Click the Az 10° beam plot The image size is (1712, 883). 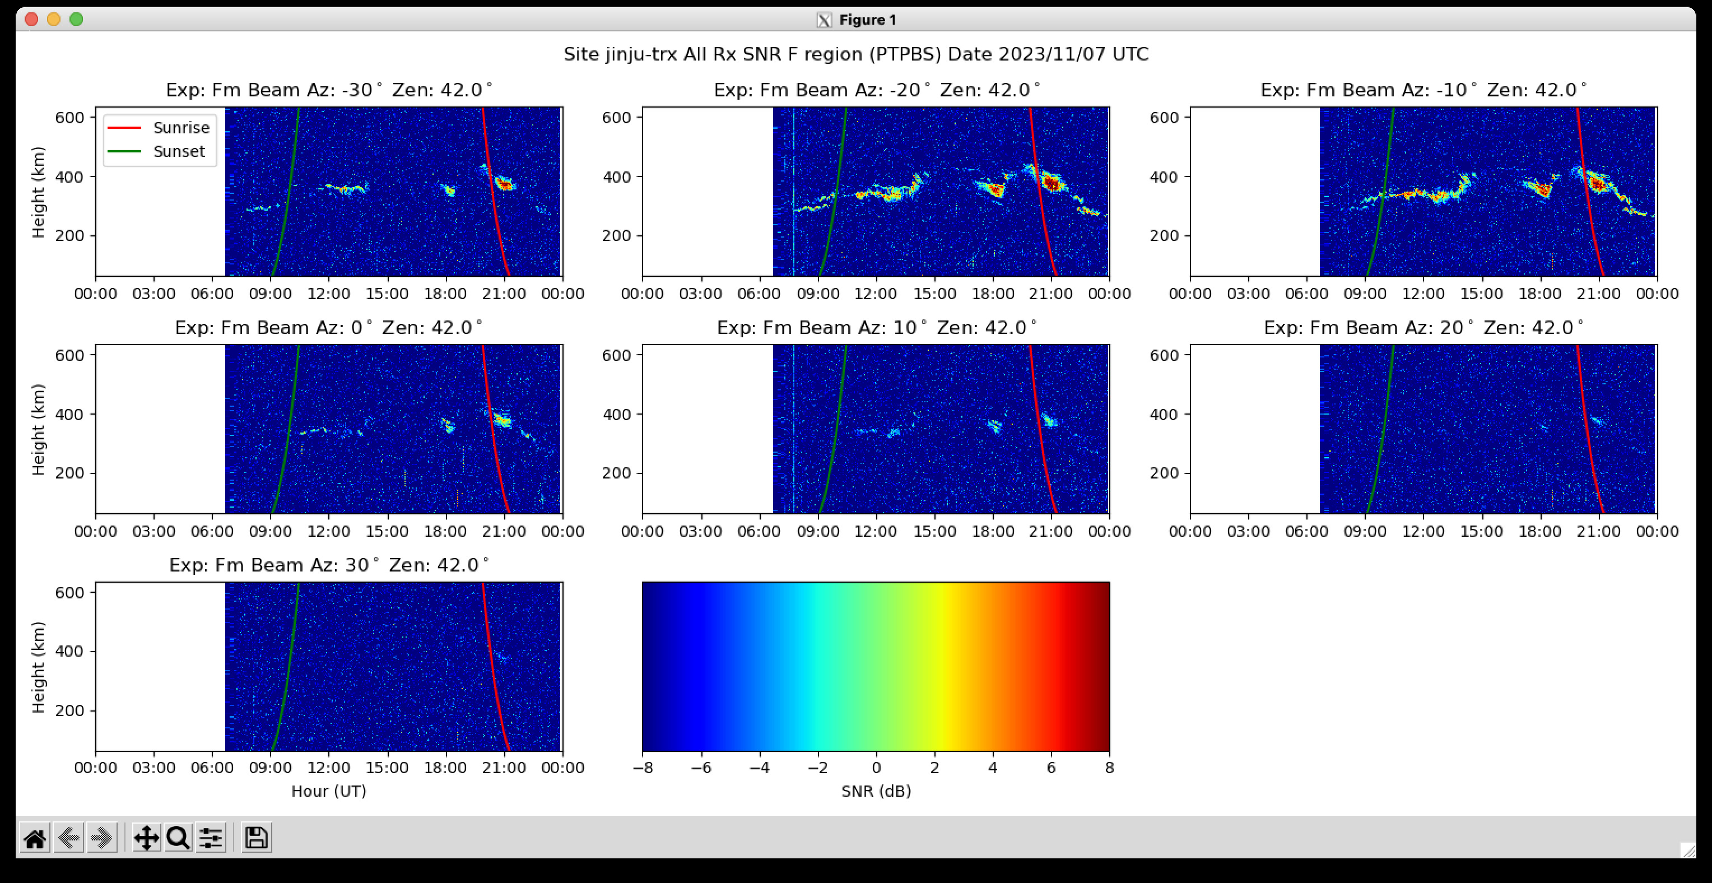tap(876, 429)
